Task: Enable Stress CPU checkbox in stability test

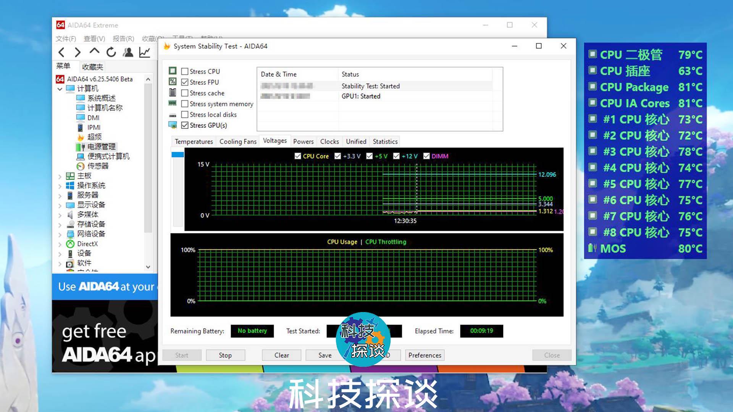Action: click(x=184, y=71)
